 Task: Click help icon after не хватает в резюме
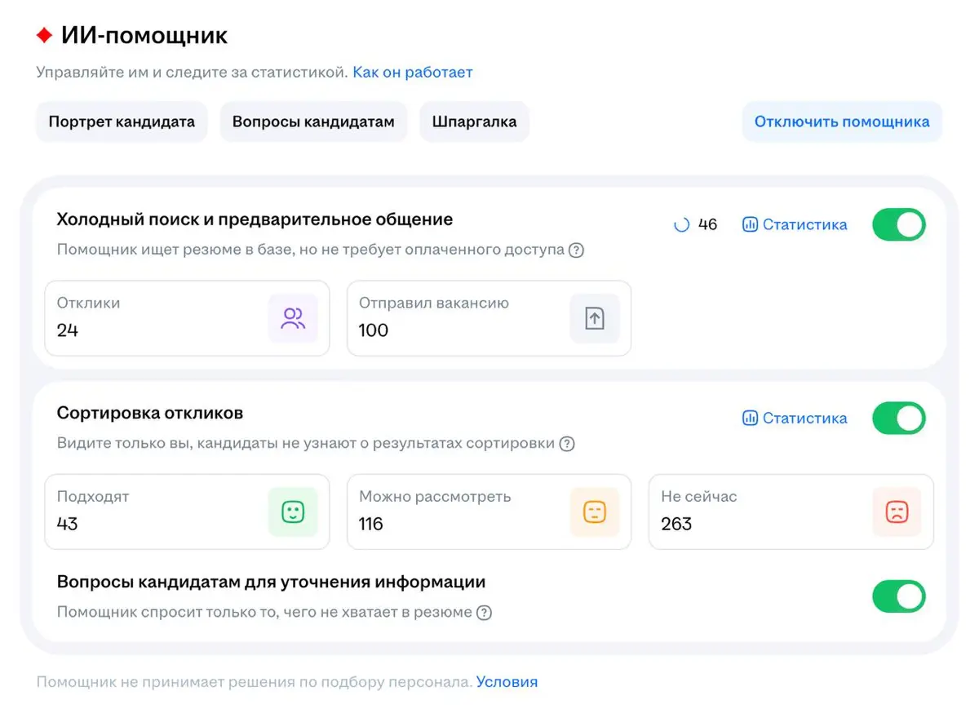click(x=484, y=613)
